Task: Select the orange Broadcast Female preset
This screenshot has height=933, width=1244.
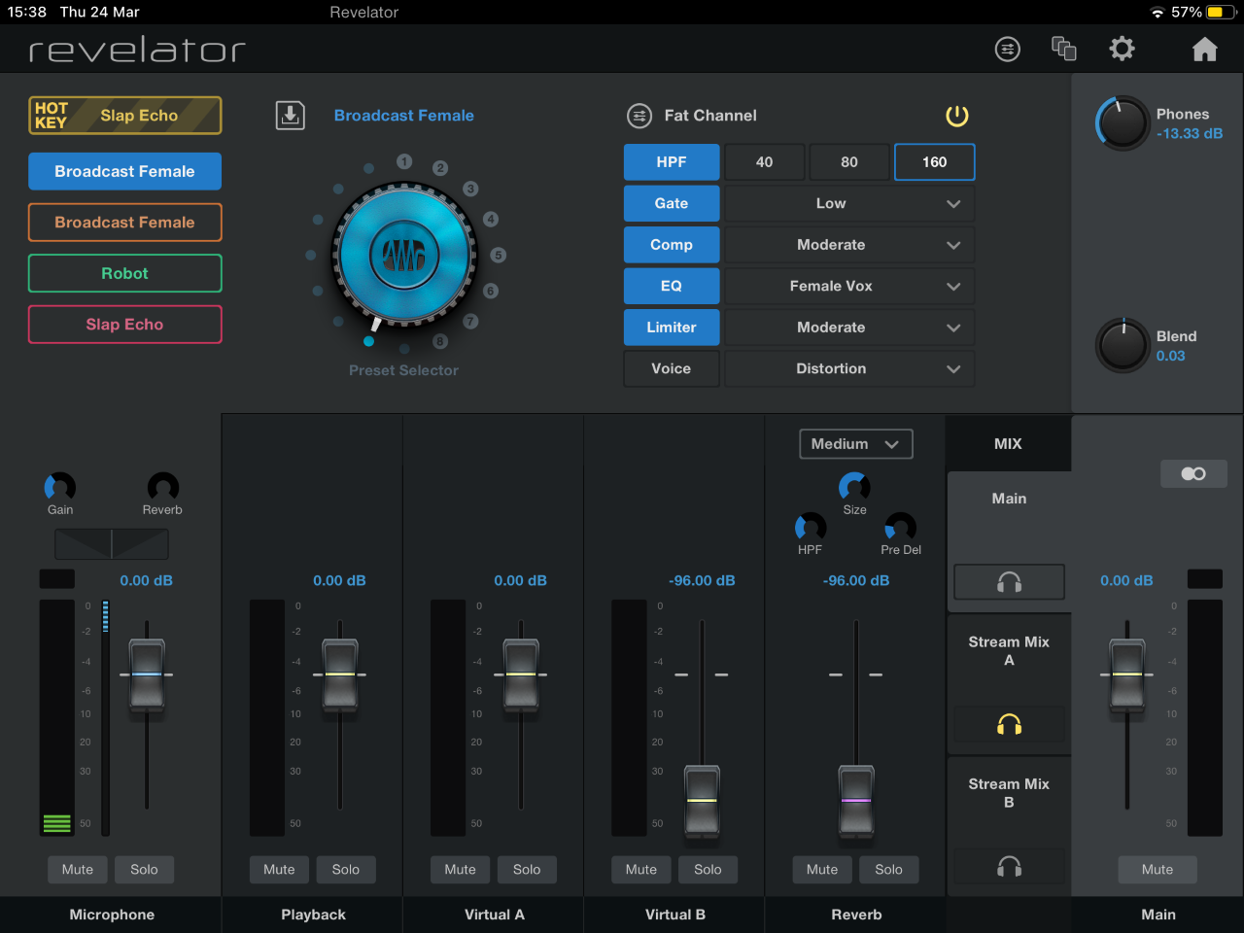Action: pos(125,223)
